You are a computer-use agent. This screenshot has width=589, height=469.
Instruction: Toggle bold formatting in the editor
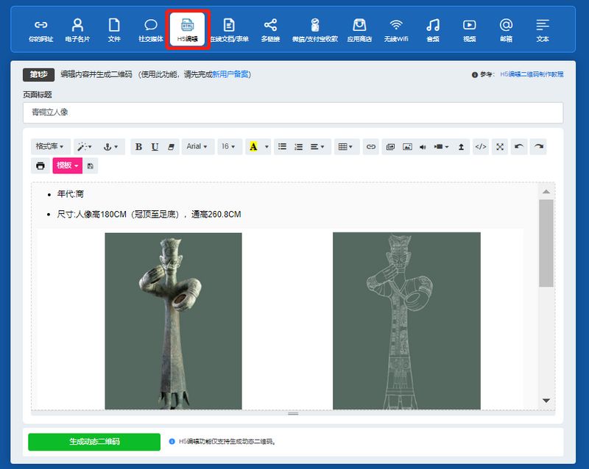(138, 147)
